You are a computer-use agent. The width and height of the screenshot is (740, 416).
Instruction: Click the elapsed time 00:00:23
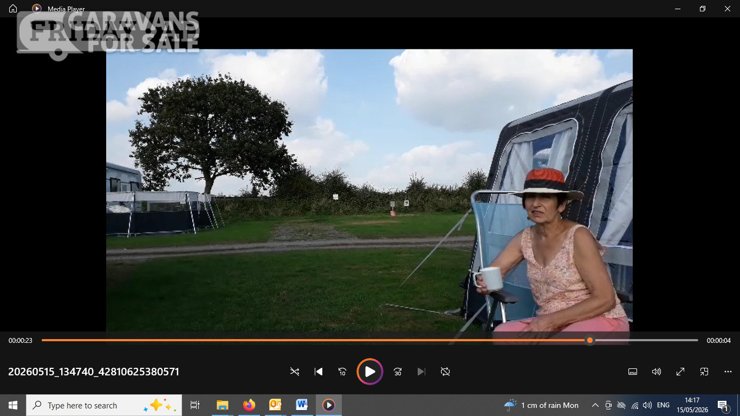pyautogui.click(x=21, y=341)
